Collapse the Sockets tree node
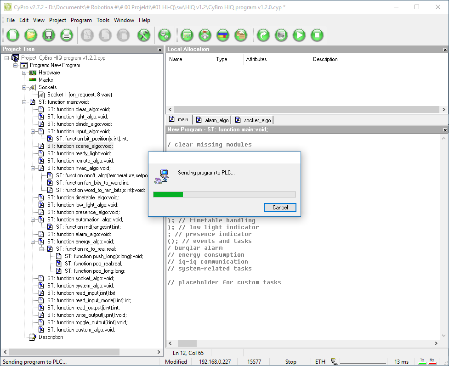 [x=24, y=87]
